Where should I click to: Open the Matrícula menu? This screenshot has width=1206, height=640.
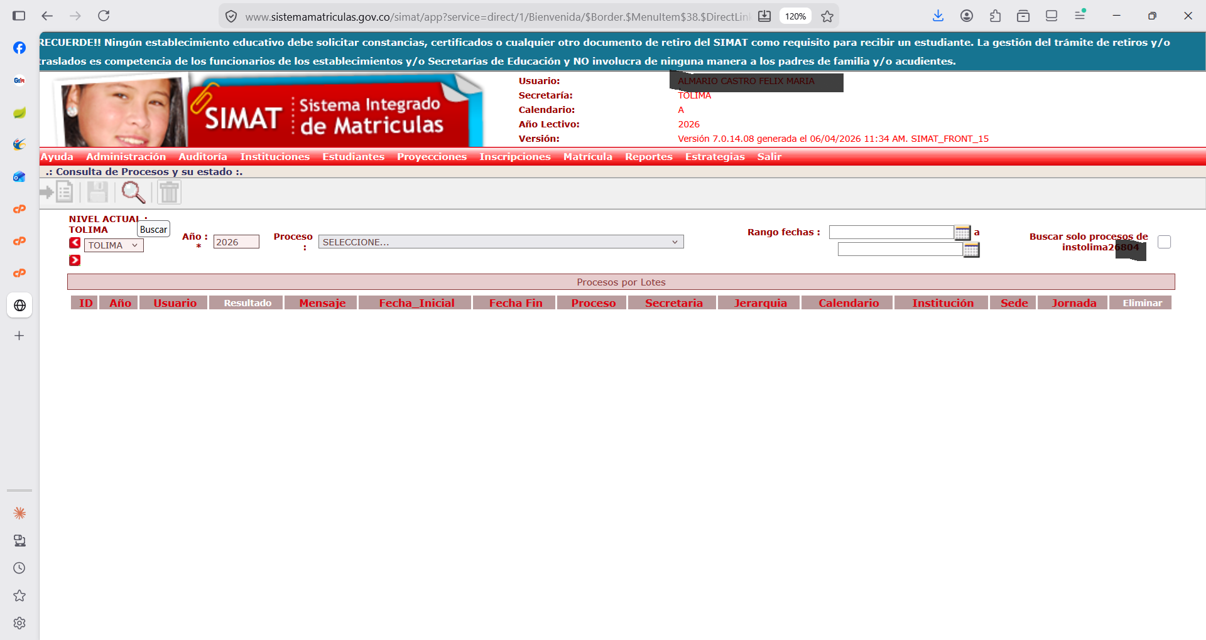[x=588, y=157]
